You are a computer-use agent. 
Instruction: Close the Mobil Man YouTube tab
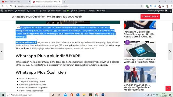(29, 2)
